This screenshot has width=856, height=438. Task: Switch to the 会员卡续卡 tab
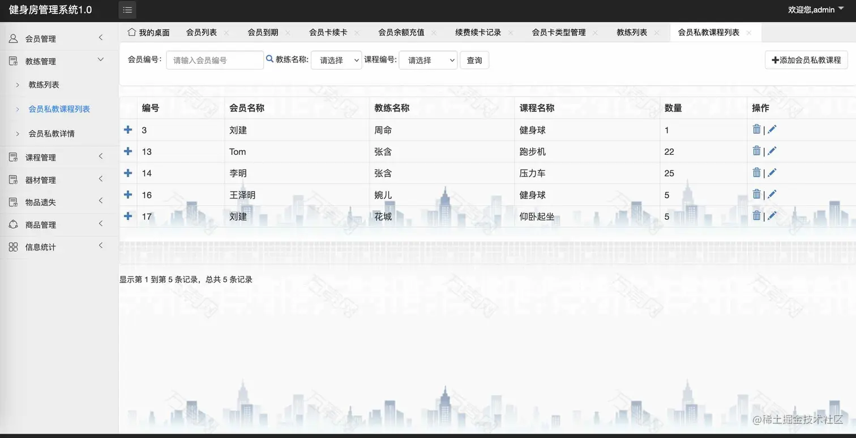point(328,32)
